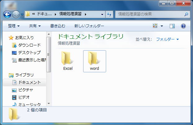The width and height of the screenshot is (193, 125).
Task: Open the 共有 menu
Action: (35, 26)
